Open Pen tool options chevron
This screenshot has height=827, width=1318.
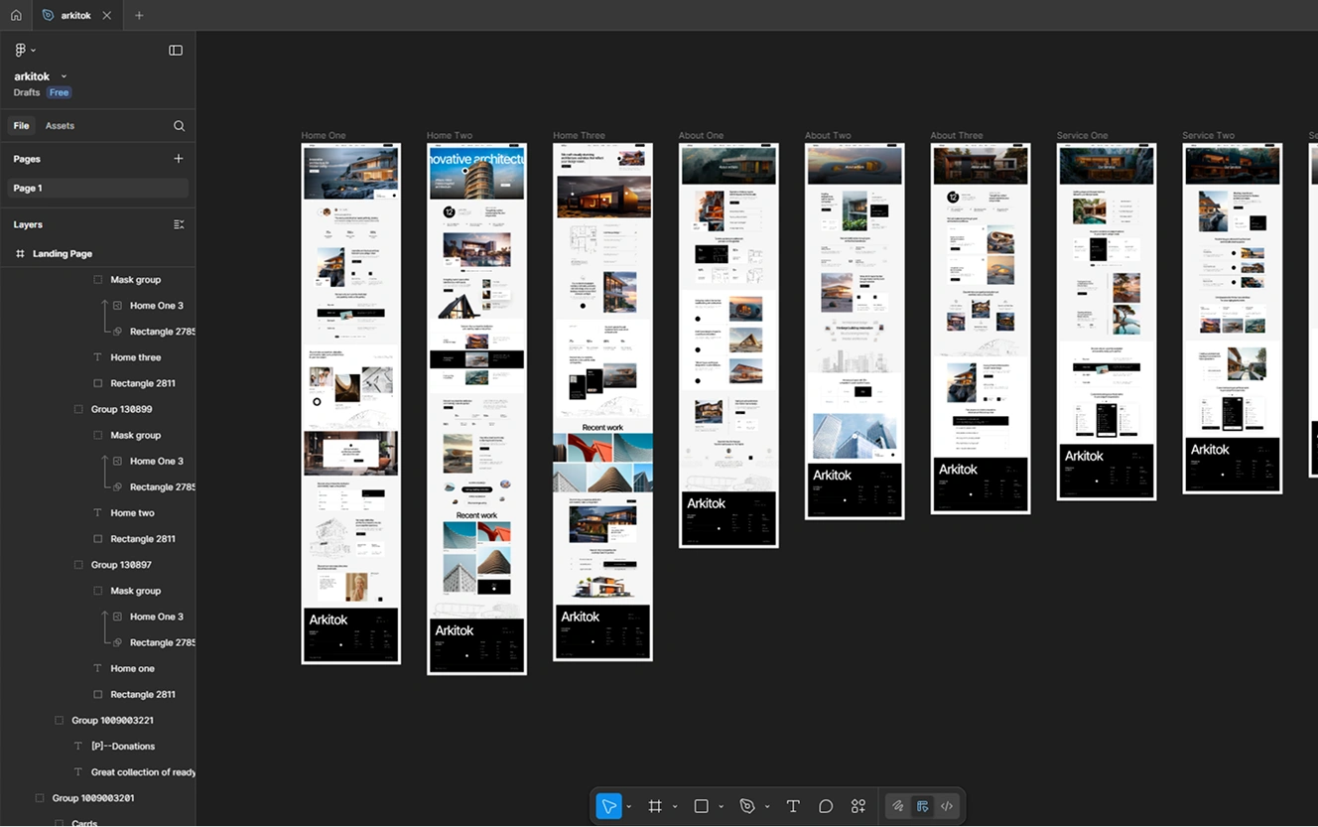coord(767,807)
